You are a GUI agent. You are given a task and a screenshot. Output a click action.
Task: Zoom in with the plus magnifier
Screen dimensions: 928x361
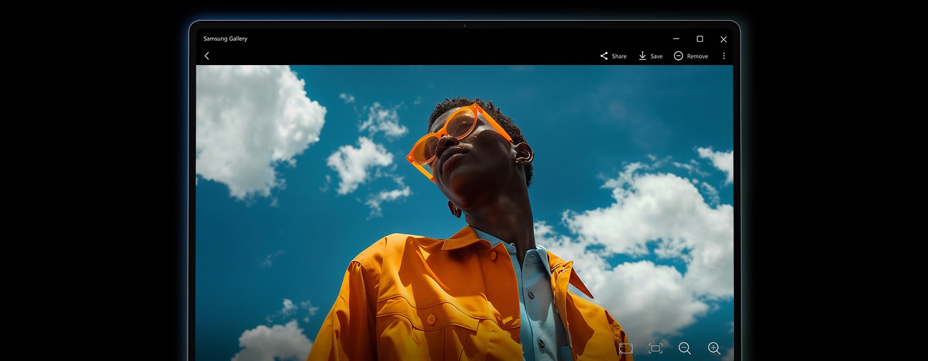[x=714, y=348]
